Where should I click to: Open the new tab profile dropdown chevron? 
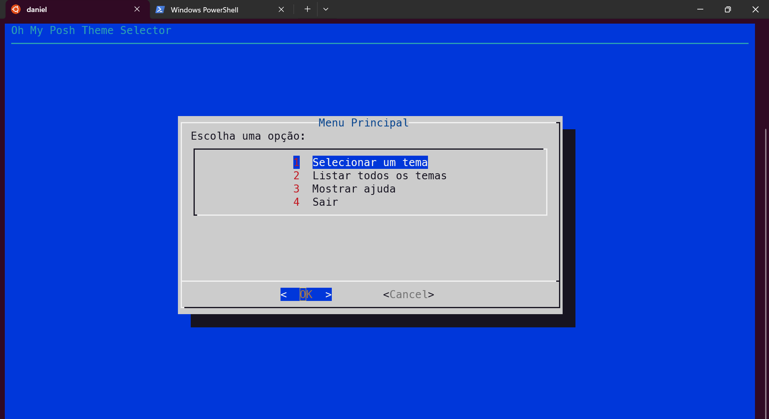click(326, 9)
